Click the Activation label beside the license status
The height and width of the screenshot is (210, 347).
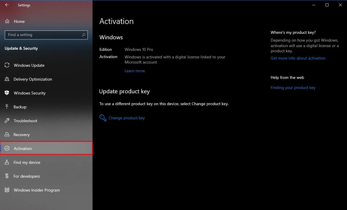point(108,57)
